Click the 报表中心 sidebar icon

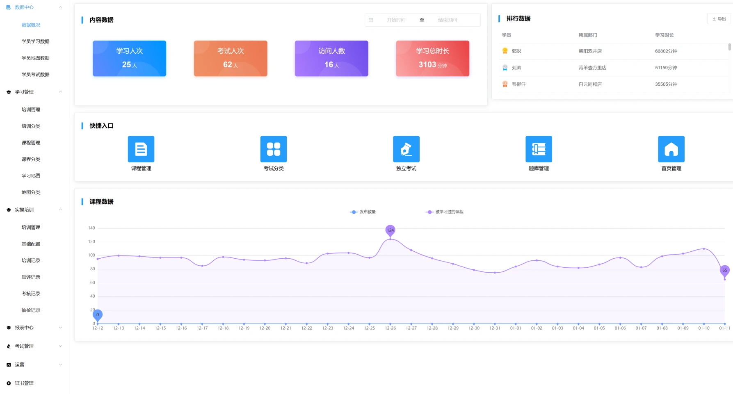pos(9,328)
